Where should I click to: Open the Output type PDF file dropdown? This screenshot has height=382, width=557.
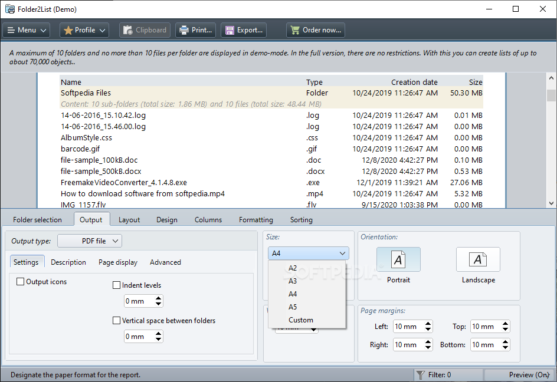(90, 241)
